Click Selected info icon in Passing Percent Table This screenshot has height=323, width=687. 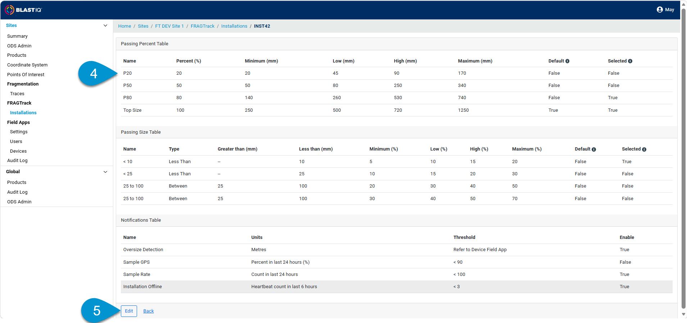click(x=630, y=61)
